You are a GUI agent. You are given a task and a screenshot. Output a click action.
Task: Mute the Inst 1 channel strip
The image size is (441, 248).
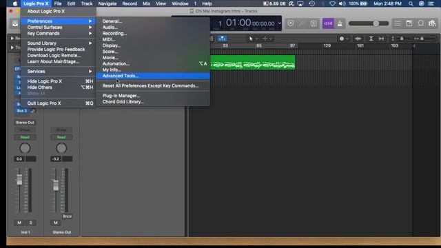click(19, 223)
